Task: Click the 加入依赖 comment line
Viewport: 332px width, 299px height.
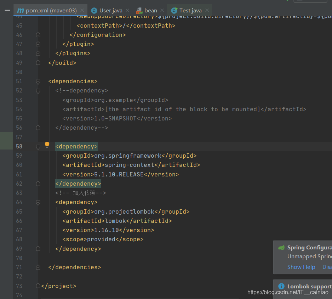Action: (80, 193)
